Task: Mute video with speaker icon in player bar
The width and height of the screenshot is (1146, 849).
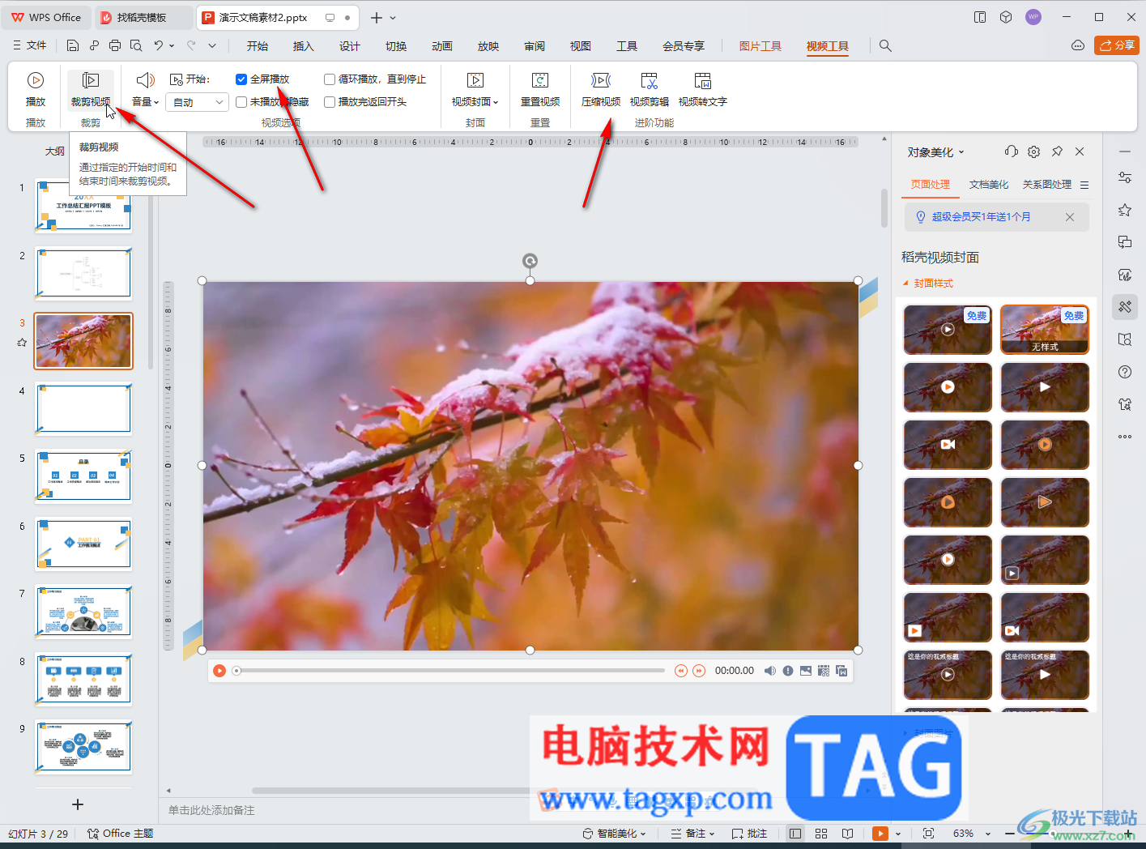Action: point(770,671)
